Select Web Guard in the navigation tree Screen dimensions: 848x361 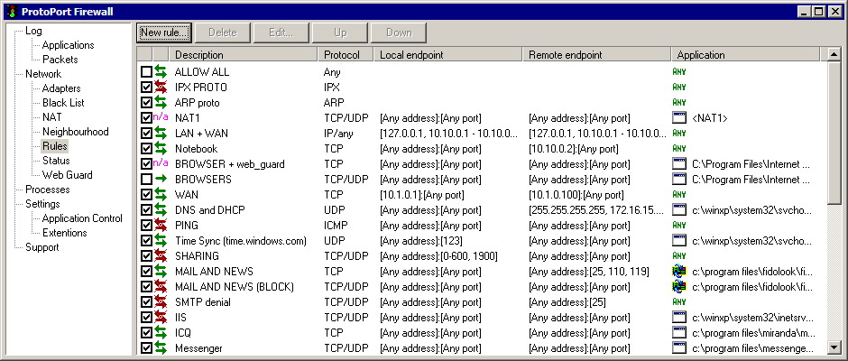click(x=67, y=175)
